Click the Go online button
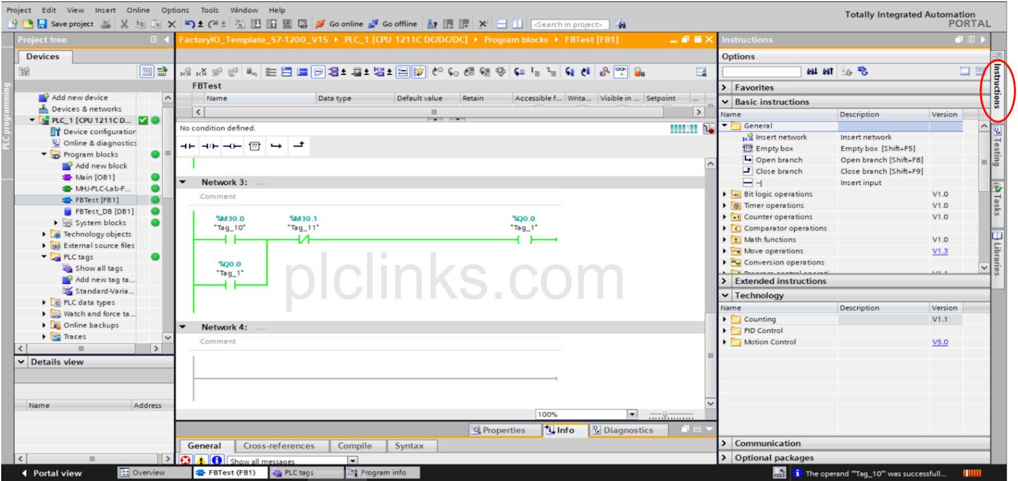 tap(339, 24)
